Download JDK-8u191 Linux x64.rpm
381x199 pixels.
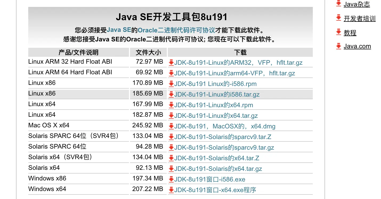click(x=214, y=105)
